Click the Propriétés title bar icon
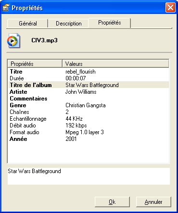Image resolution: width=178 pixels, height=213 pixels. tap(6, 8)
